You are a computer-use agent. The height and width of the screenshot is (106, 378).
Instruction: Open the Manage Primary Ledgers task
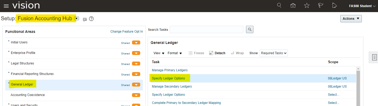coord(170,70)
